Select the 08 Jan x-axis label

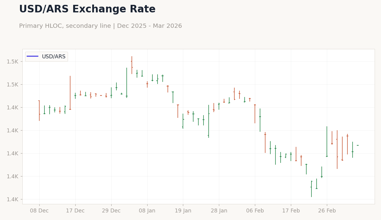(147, 211)
